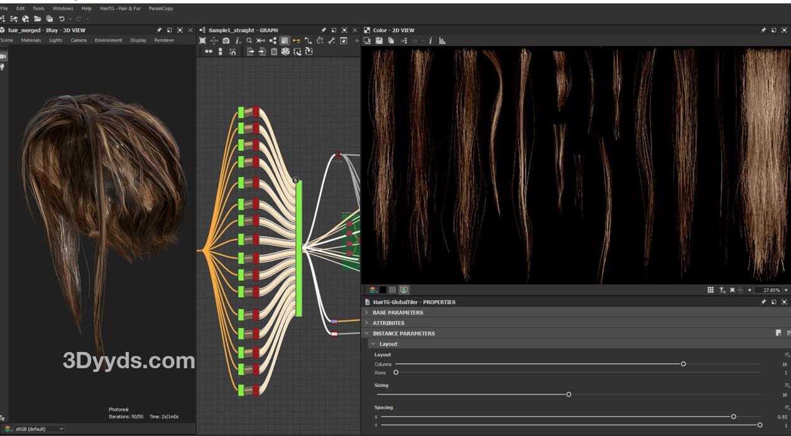Viewport: 791px width, 436px height.
Task: Toggle the tiling grid icon in 2D view
Action: tap(711, 290)
